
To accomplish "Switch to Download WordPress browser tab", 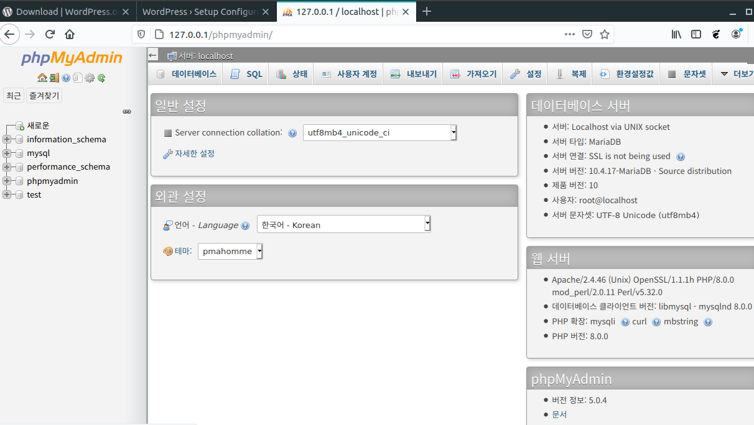I will [x=68, y=11].
